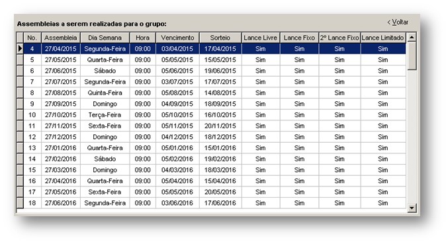
Task: Select row header beside assembly 18
Action: pyautogui.click(x=20, y=203)
